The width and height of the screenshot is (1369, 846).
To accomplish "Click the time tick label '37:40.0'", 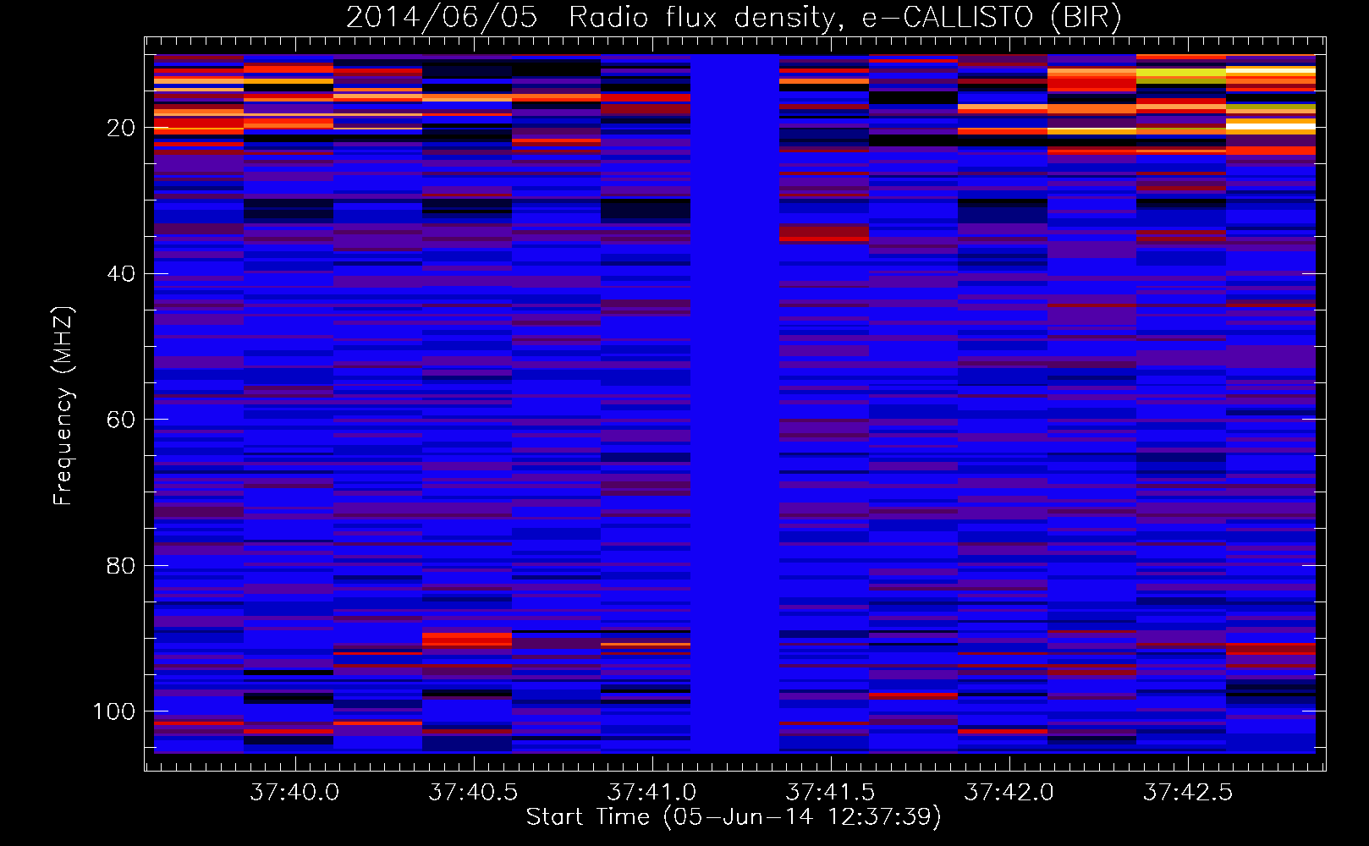I will coord(294,792).
